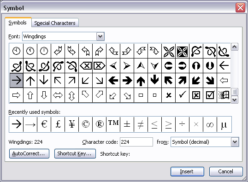
Task: Insert recent greater-than-or-equal symbol
Action: point(169,124)
